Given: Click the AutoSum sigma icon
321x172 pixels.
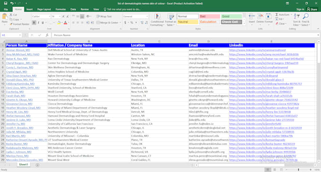Looking at the screenshot, I should pos(277,15).
